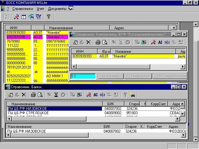Click the БИК column header in Банки grid
Image resolution: width=199 pixels, height=149 pixels.
113,104
